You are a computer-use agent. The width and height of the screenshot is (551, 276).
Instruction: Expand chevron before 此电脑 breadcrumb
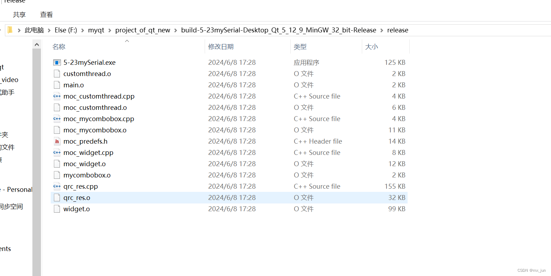(x=19, y=30)
